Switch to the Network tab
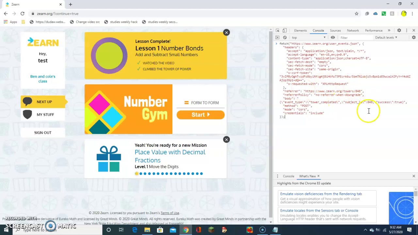418x235 pixels. (x=353, y=30)
